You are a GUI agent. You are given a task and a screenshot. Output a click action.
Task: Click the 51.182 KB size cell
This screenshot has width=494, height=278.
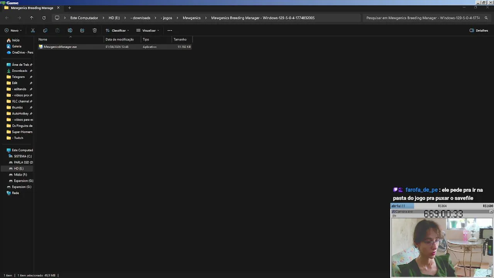(x=184, y=47)
